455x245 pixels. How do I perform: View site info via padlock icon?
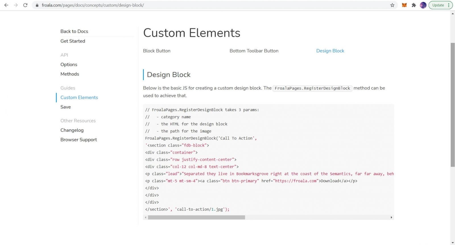(x=37, y=5)
